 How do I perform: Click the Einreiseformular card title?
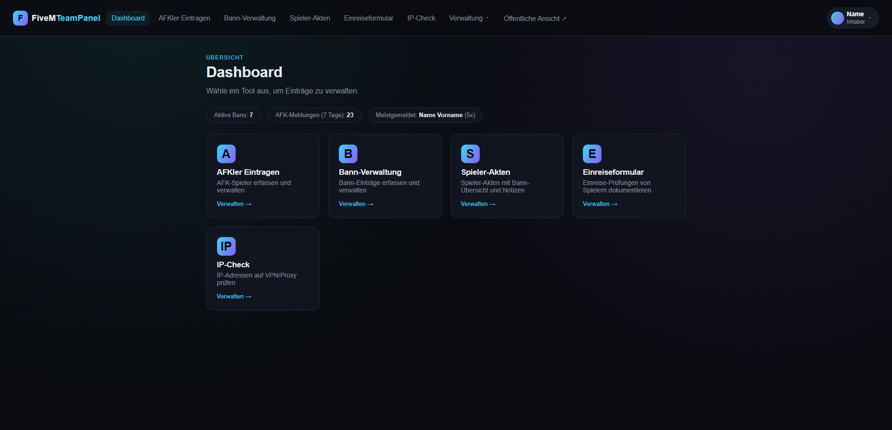click(613, 172)
